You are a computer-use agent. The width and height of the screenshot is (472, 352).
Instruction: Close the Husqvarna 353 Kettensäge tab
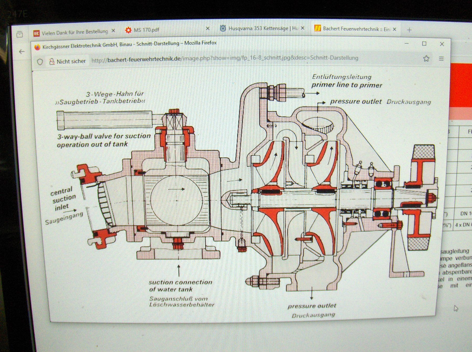tap(303, 28)
